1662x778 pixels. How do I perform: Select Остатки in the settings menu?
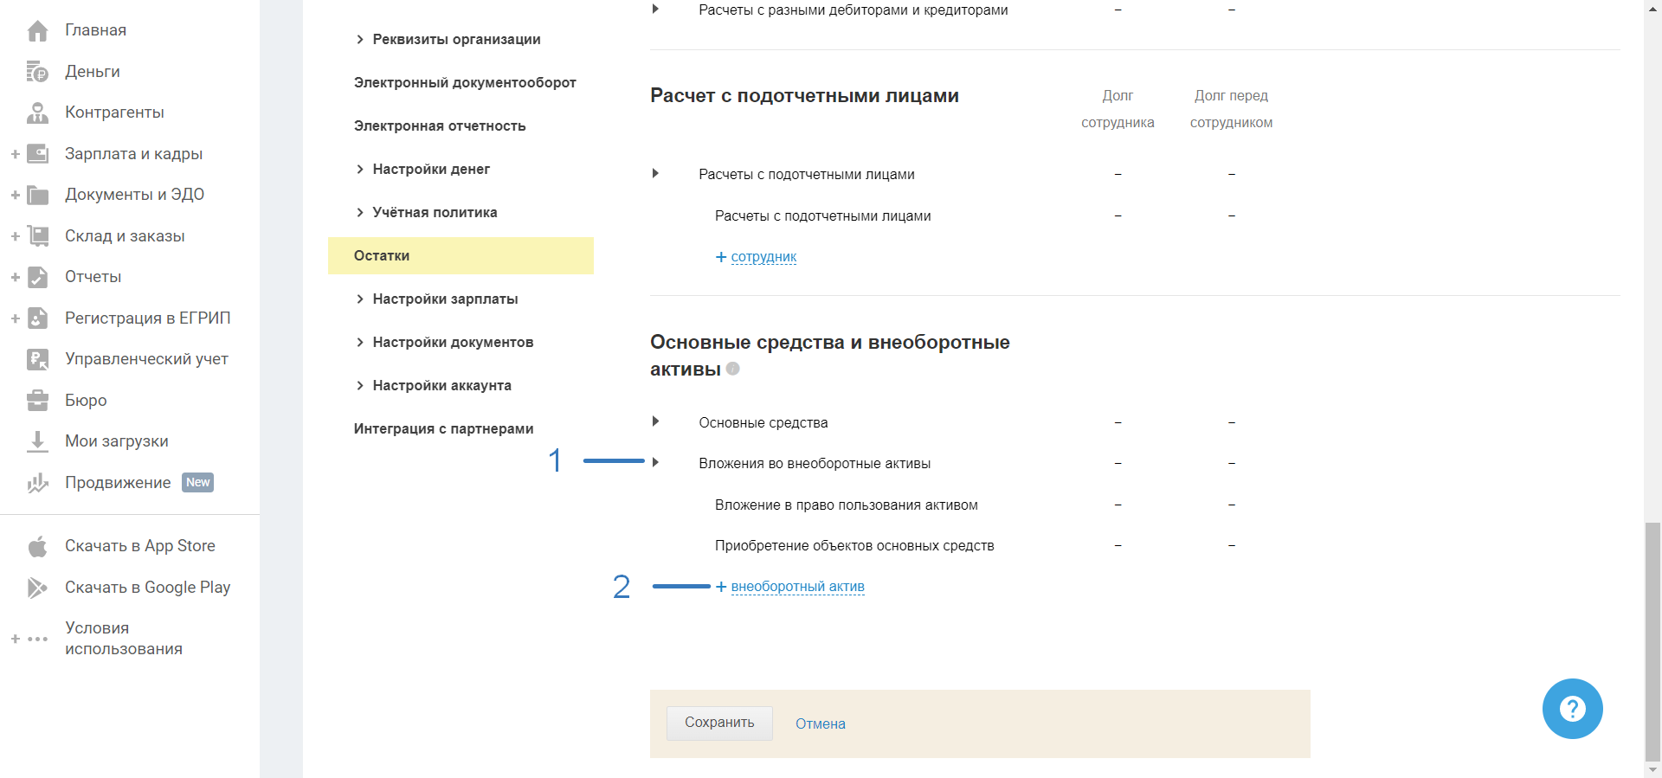pos(382,255)
